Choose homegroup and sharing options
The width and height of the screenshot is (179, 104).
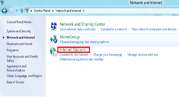pos(84,42)
